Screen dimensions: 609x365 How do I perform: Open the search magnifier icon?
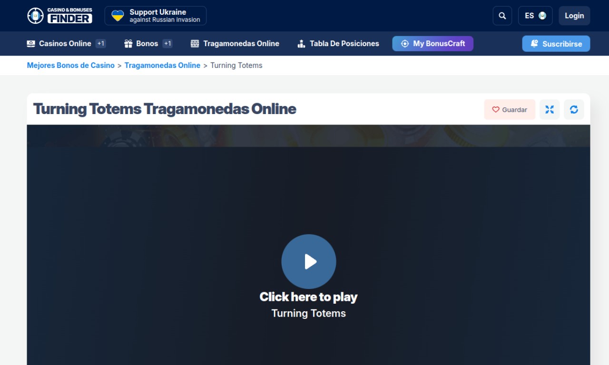502,16
